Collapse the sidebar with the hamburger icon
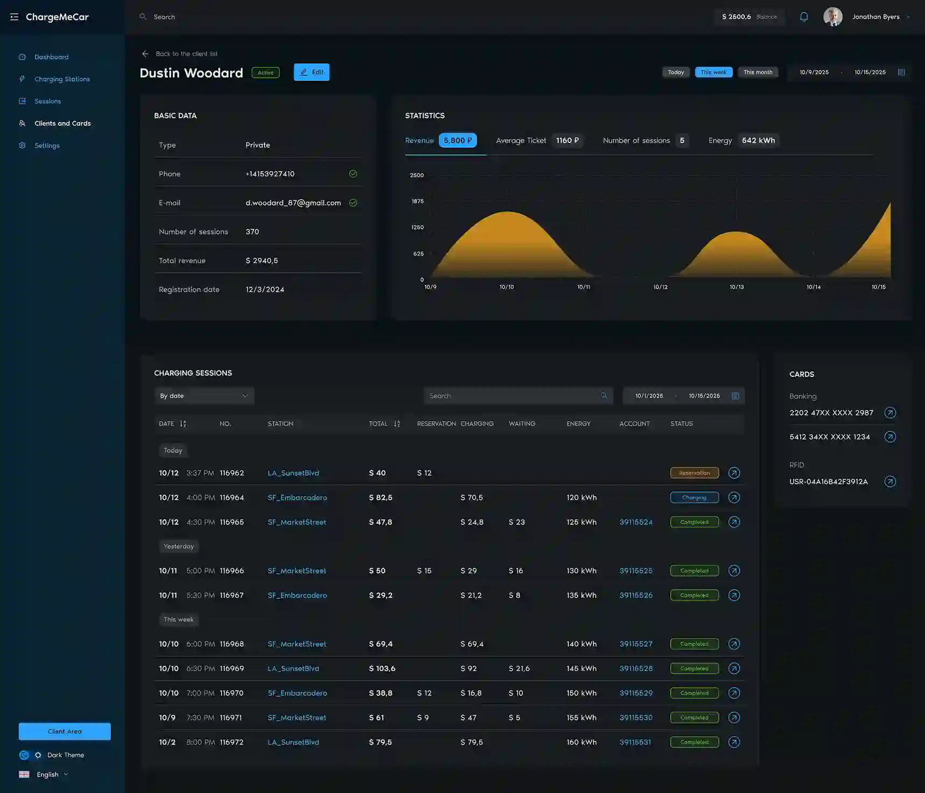 [14, 17]
